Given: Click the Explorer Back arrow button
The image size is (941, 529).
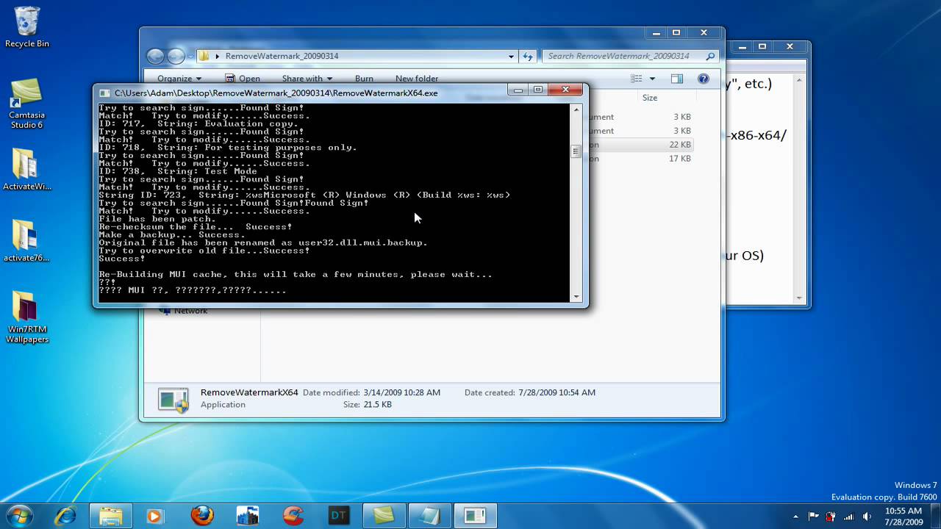Looking at the screenshot, I should point(155,57).
